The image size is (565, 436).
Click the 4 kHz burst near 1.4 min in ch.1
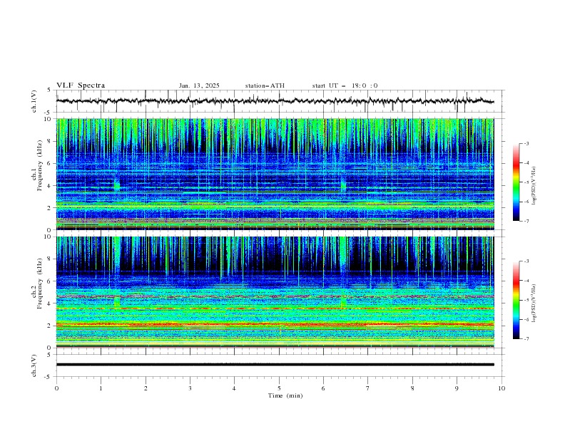[x=117, y=185]
